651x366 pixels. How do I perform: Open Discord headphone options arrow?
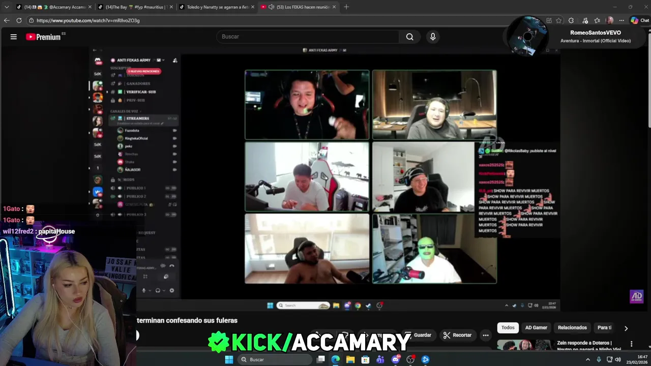[163, 291]
